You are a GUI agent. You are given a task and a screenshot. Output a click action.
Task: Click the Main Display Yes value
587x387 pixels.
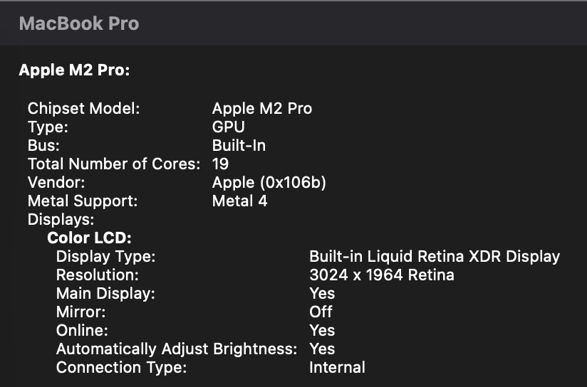322,293
